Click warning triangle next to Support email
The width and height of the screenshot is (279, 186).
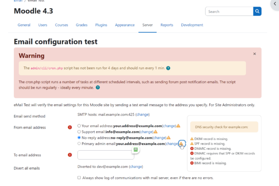(155, 132)
